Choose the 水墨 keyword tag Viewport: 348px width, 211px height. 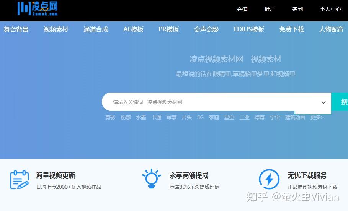(141, 117)
